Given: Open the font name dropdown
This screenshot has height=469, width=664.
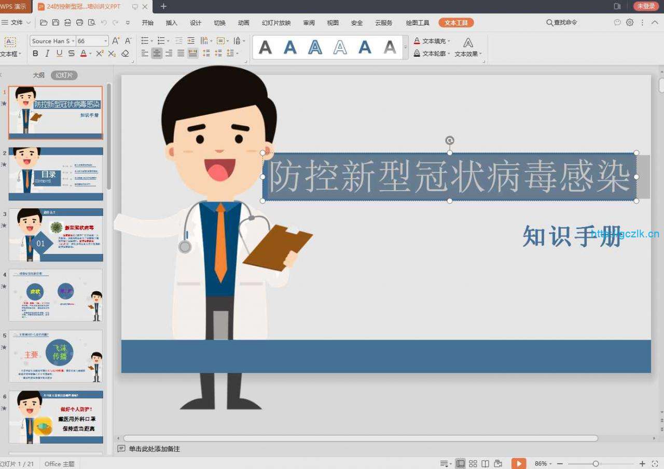Looking at the screenshot, I should click(x=73, y=41).
